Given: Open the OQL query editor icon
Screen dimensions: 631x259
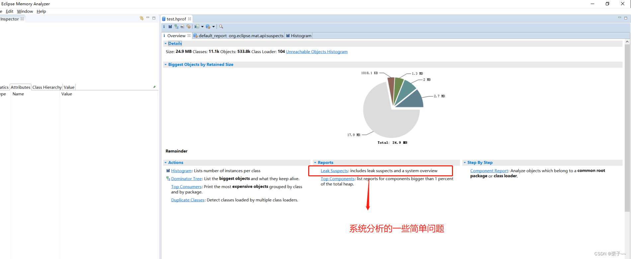Looking at the screenshot, I should pyautogui.click(x=182, y=27).
